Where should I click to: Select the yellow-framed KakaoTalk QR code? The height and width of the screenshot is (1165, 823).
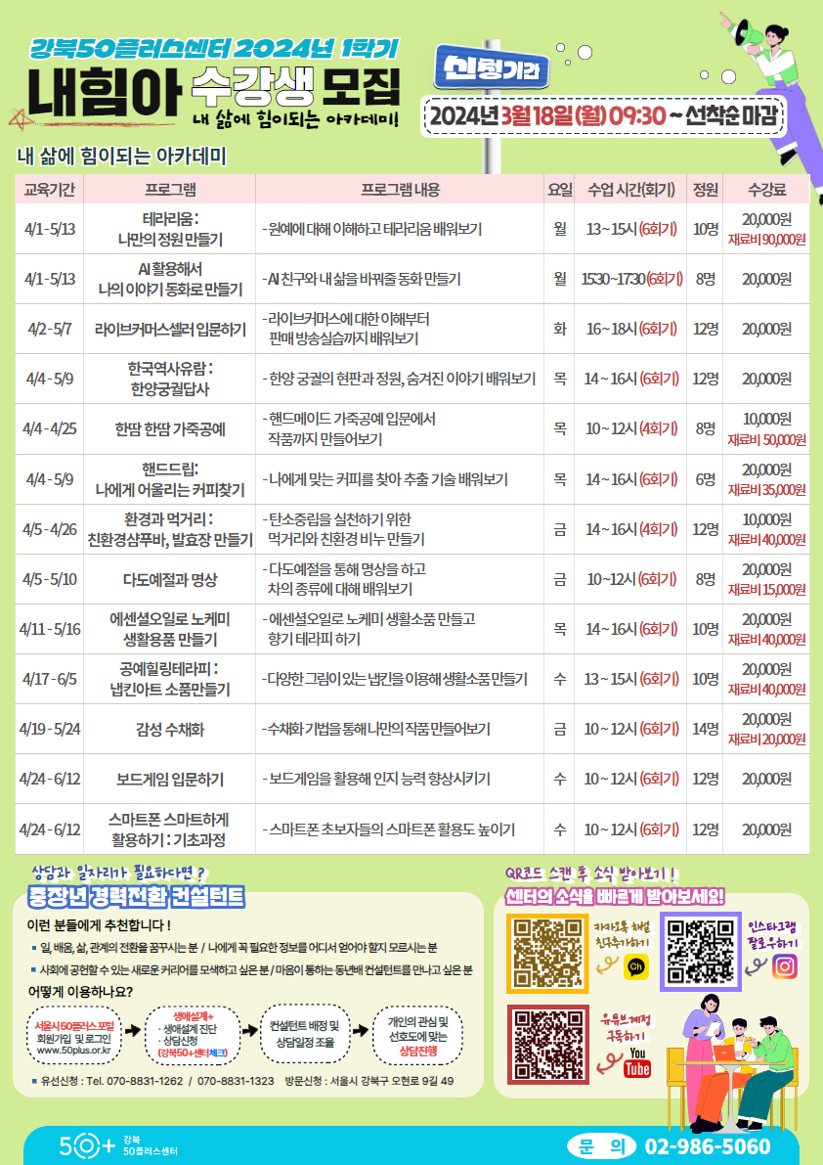tap(547, 953)
